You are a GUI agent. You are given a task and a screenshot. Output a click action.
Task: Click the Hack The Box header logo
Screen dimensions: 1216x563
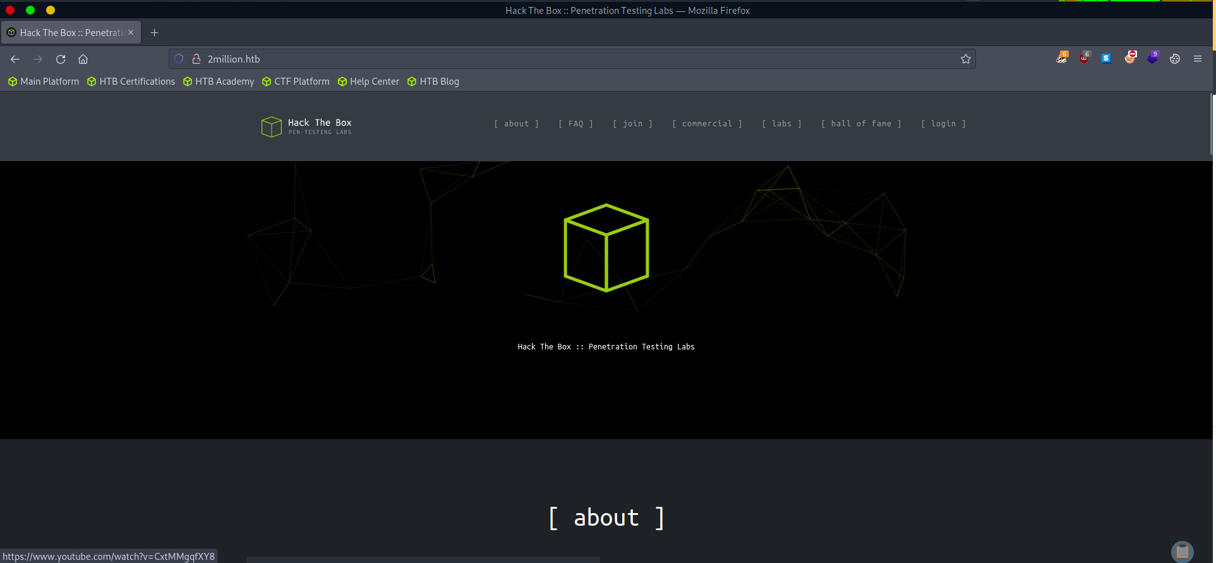(306, 126)
